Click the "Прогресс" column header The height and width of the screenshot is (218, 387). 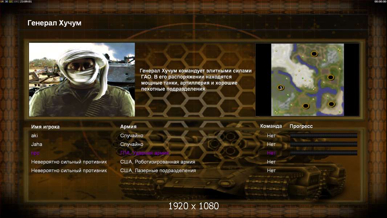tap(301, 126)
